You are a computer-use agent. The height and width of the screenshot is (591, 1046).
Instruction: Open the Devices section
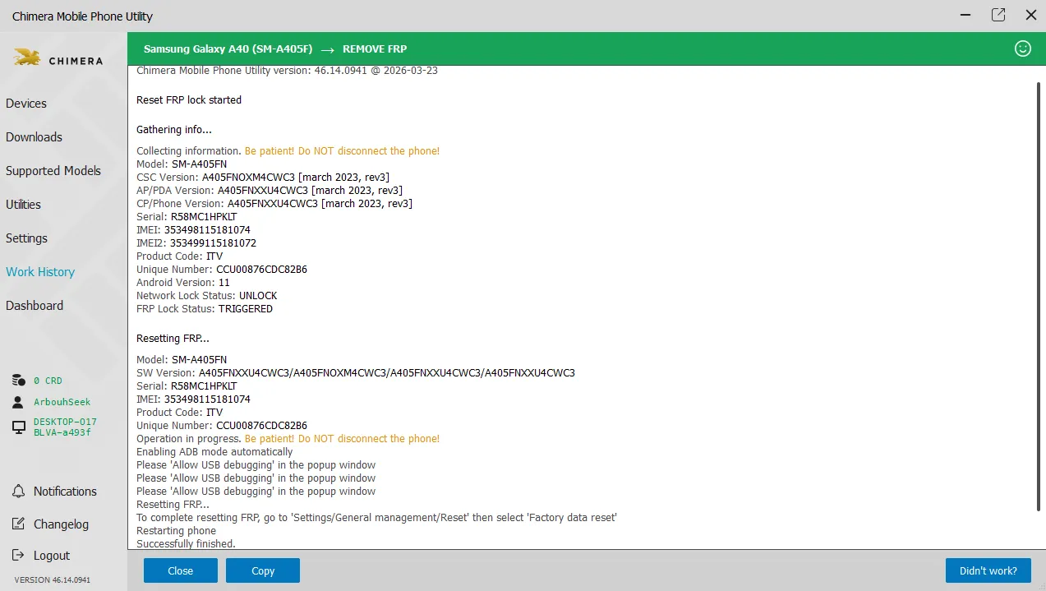pos(26,104)
